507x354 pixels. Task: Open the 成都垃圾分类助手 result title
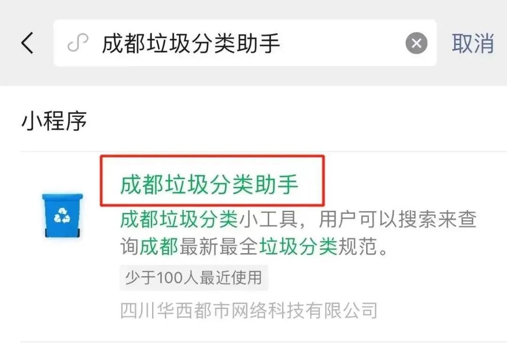tap(209, 184)
